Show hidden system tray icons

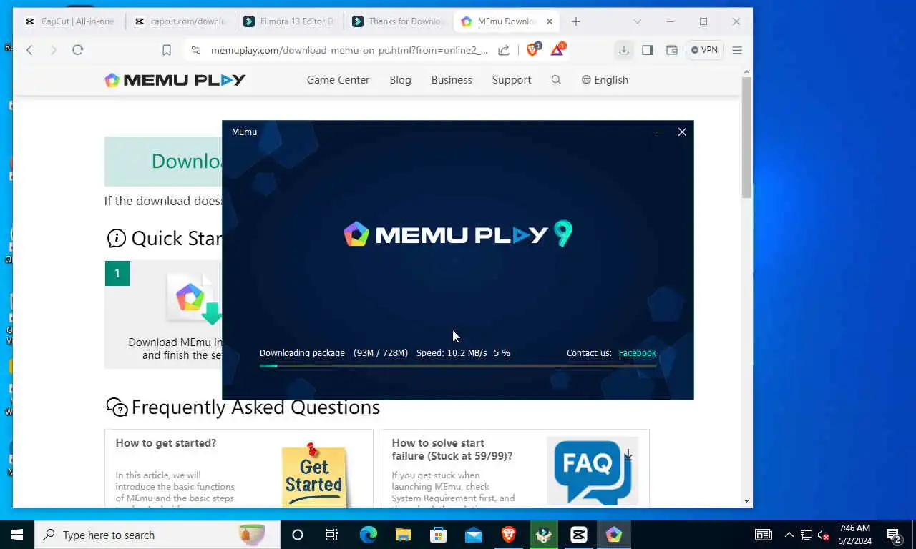click(x=789, y=535)
